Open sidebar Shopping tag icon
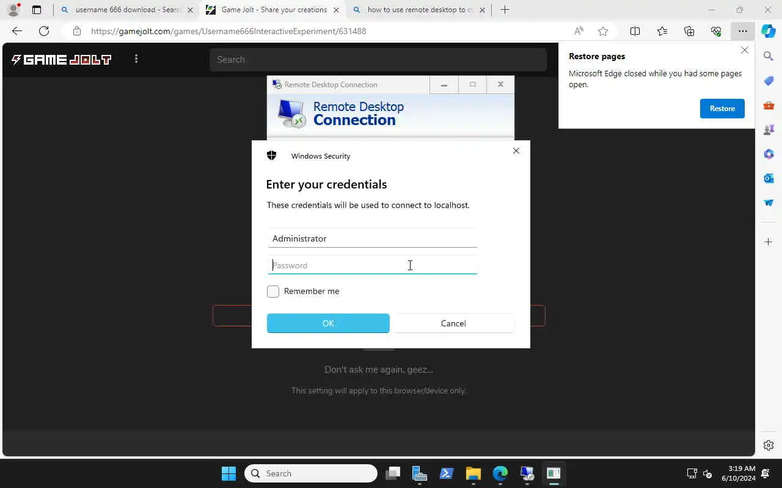Viewport: 782px width, 488px height. click(769, 81)
